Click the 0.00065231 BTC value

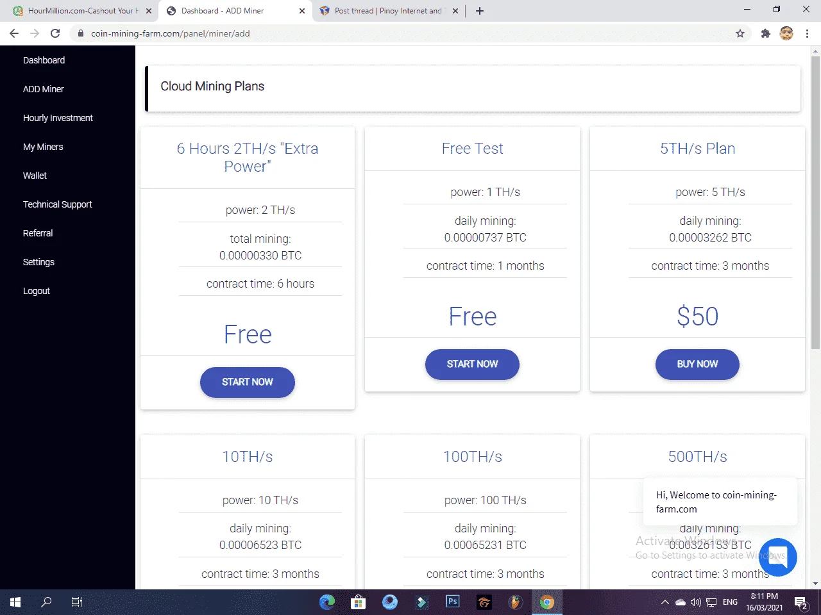486,545
